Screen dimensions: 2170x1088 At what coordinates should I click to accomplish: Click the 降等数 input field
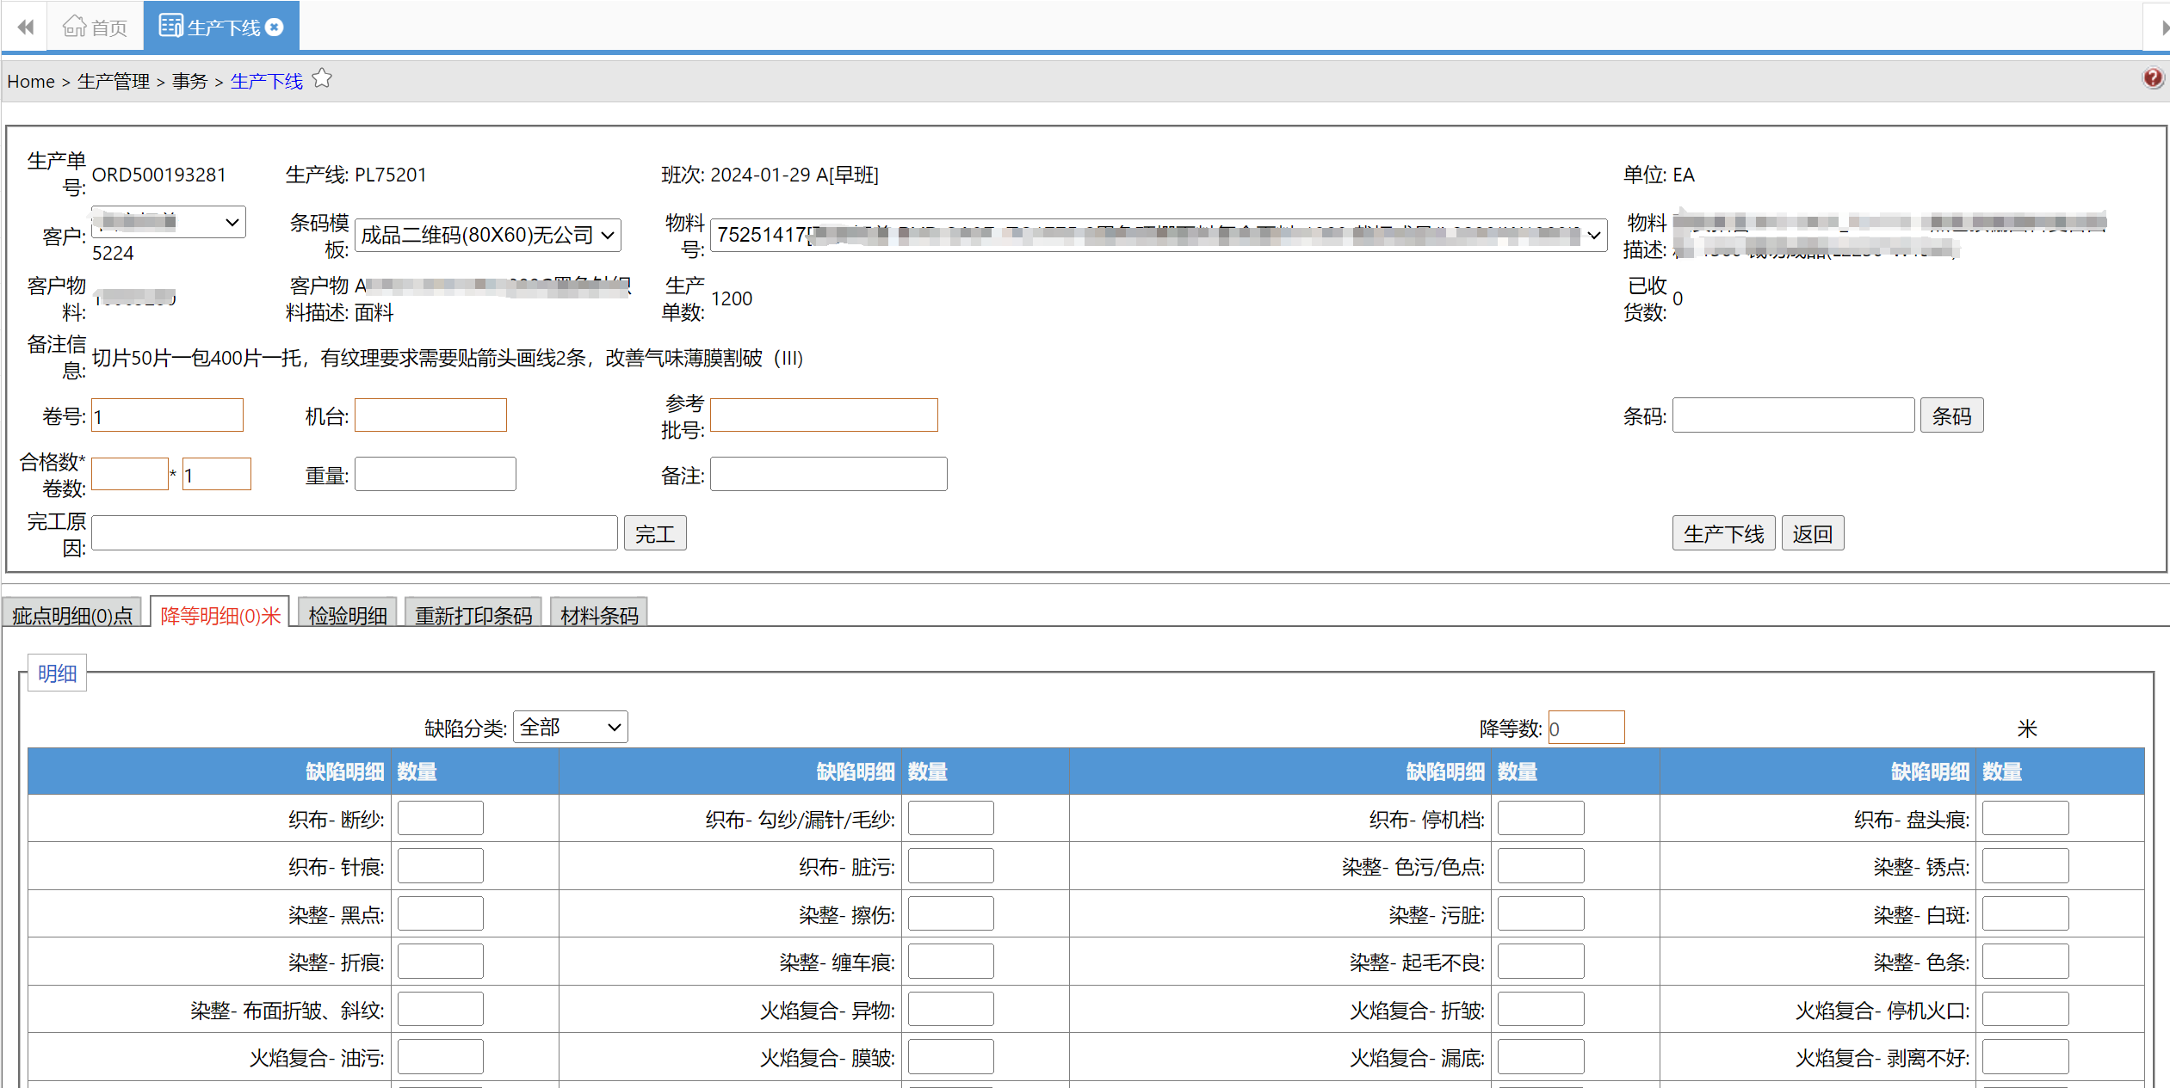[x=1586, y=728]
